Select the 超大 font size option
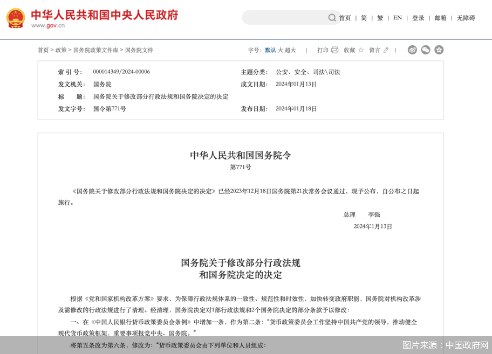This screenshot has width=492, height=354. click(x=291, y=50)
